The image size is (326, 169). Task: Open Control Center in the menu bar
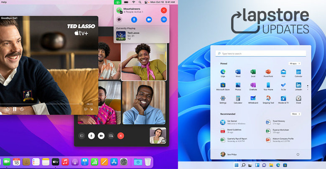tap(146, 2)
